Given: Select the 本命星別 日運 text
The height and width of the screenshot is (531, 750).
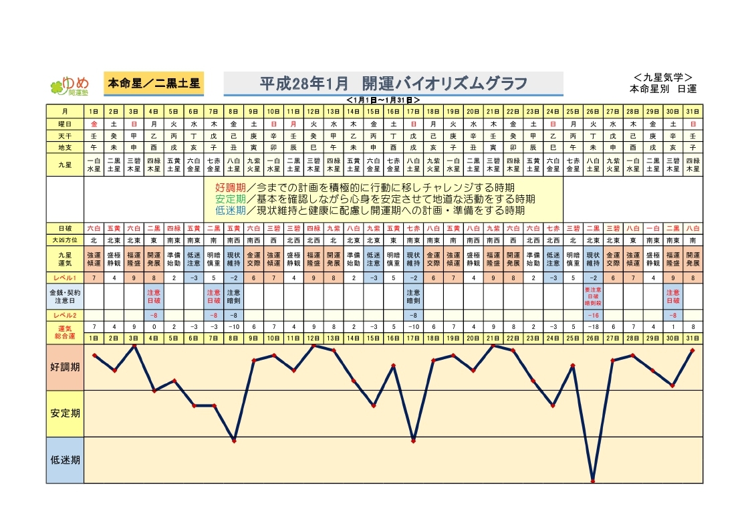Looking at the screenshot, I should point(662,88).
